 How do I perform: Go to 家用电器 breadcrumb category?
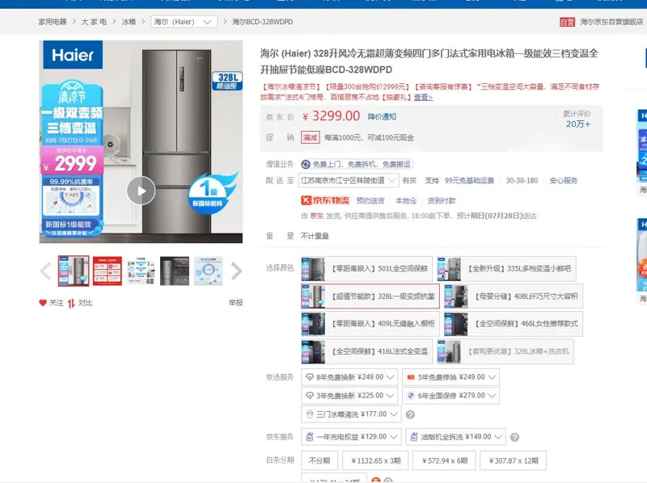coord(53,22)
